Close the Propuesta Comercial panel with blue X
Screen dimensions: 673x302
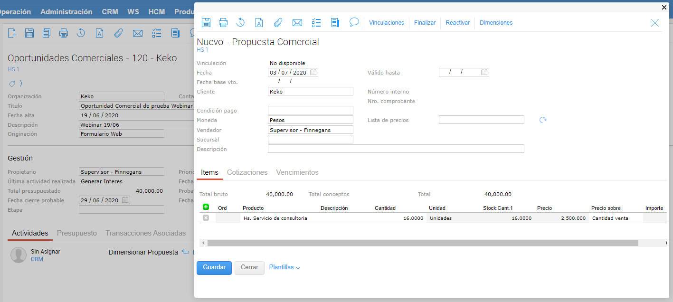[x=655, y=23]
